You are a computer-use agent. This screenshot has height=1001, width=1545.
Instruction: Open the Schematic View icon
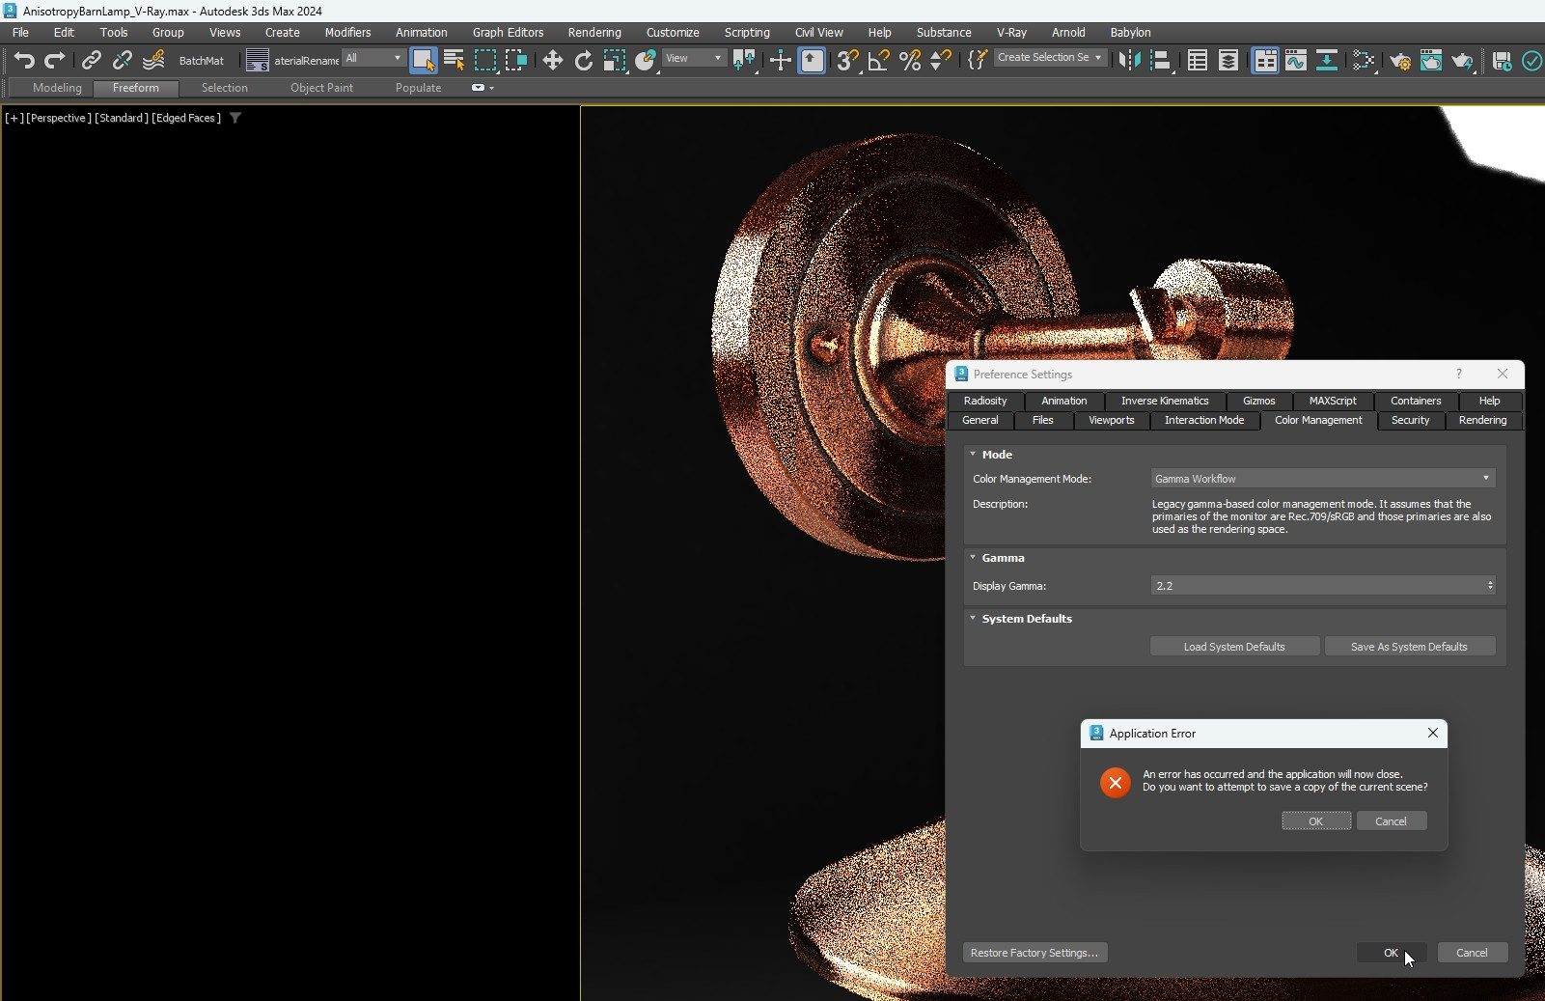[1327, 60]
